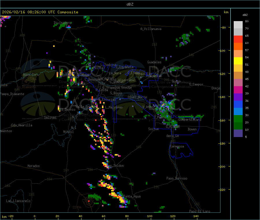The image size is (260, 220).
Task: Click the Punta_Agua label
Action: (132, 196)
